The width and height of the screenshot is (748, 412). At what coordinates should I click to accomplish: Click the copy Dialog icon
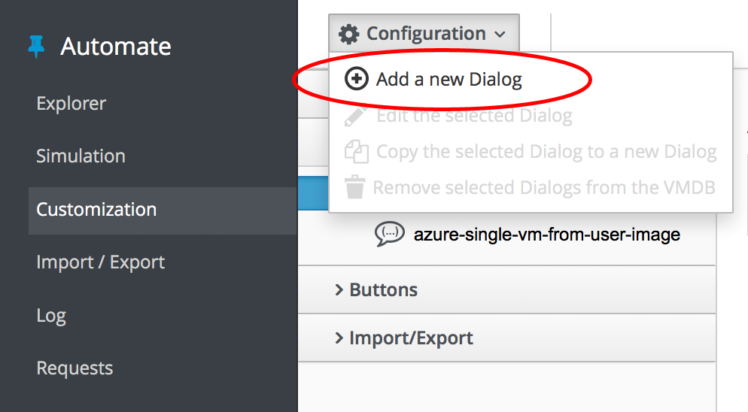click(x=356, y=152)
